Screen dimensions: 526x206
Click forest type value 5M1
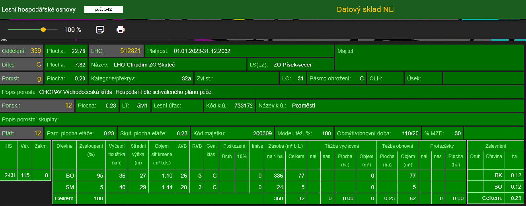(x=142, y=106)
